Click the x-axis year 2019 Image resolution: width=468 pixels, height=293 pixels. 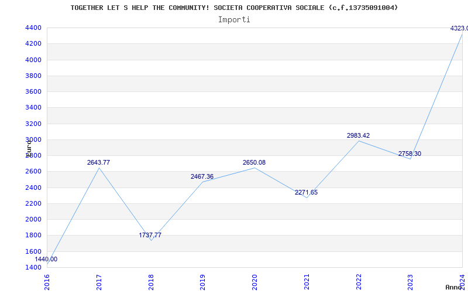202,281
